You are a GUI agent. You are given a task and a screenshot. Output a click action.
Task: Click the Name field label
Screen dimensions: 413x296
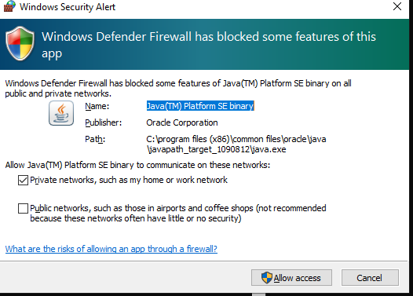(97, 106)
